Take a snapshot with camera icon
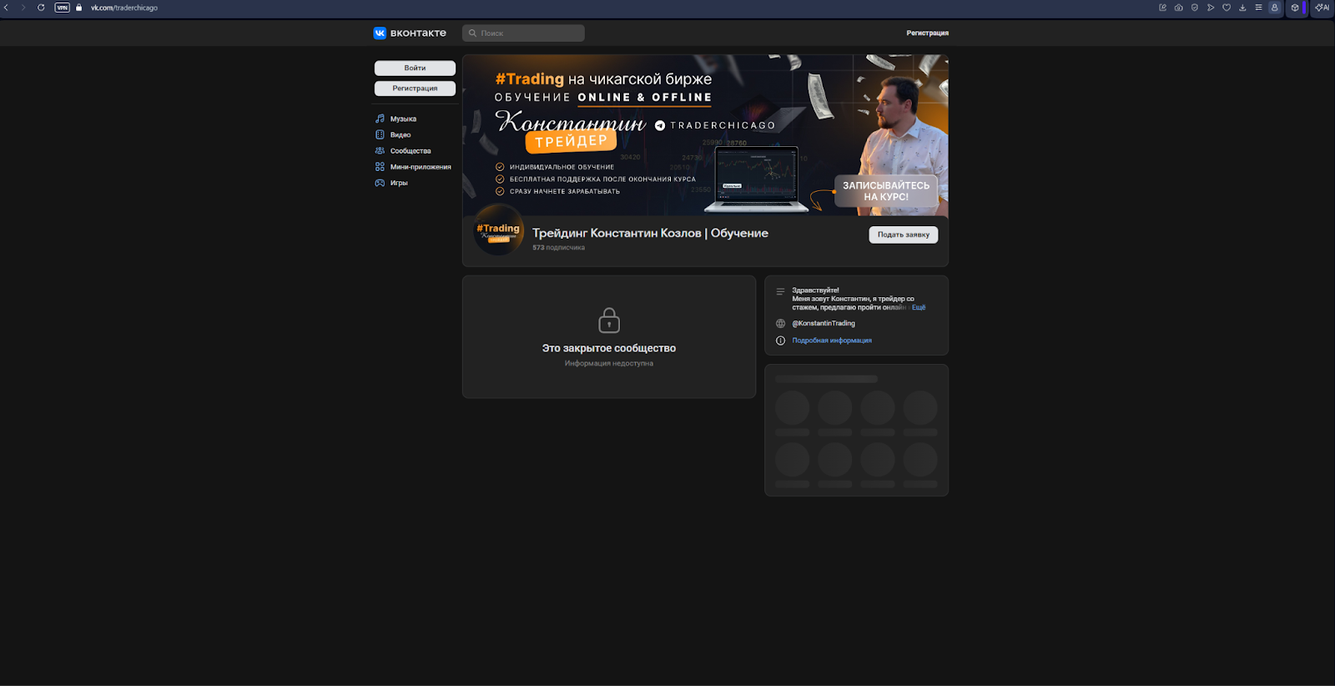Screen dimensions: 1335x686 tap(1178, 8)
